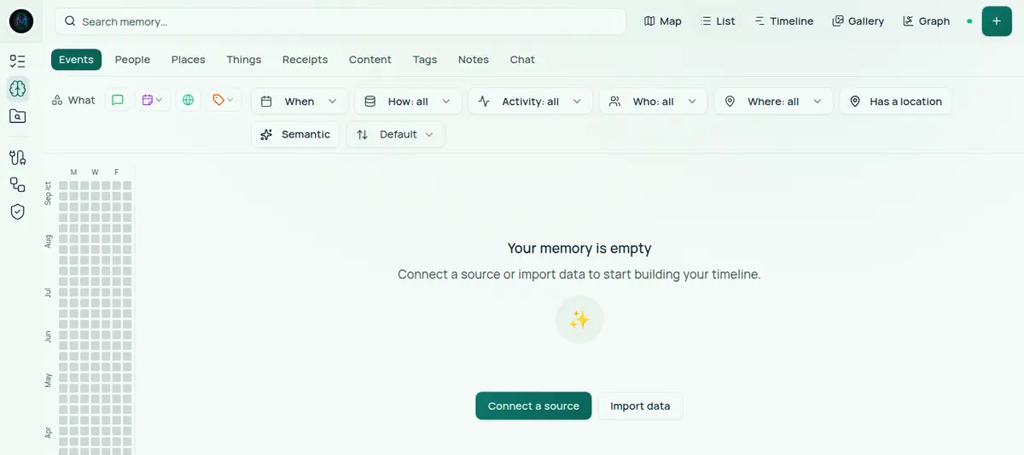The image size is (1024, 455).
Task: Click the May label on heatmap
Action: pyautogui.click(x=49, y=380)
